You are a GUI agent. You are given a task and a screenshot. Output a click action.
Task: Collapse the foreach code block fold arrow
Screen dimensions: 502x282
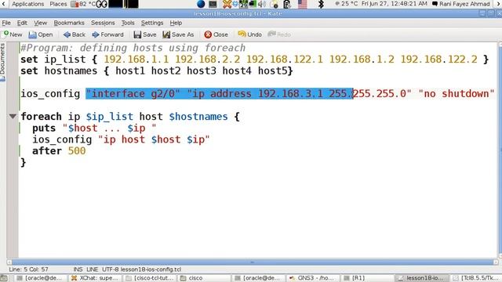click(x=13, y=117)
